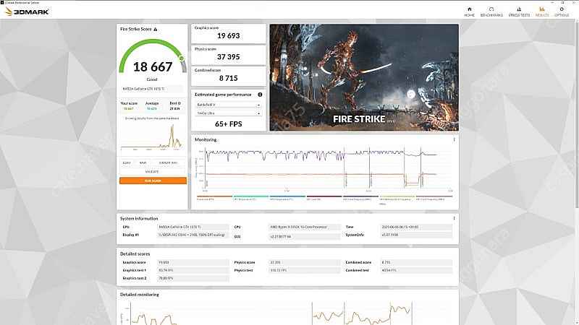Click the Display #1 value field
The height and width of the screenshot is (325, 579).
(x=193, y=235)
